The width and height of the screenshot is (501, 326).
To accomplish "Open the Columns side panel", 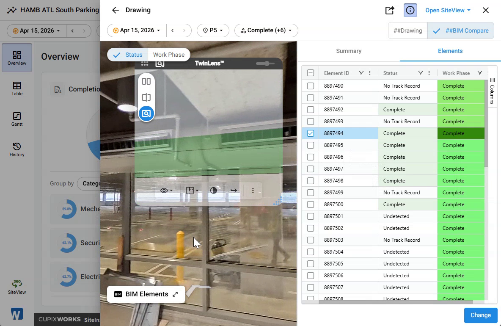I will (x=492, y=91).
